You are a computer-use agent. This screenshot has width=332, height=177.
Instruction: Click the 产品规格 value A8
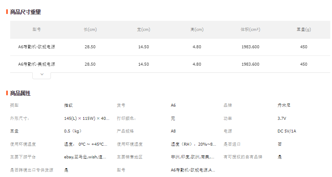click(173, 131)
